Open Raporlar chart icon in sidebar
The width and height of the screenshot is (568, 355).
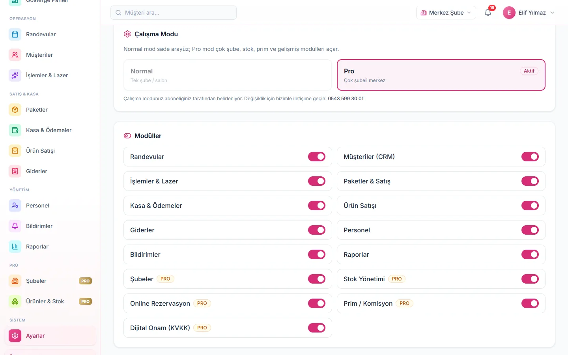(15, 247)
